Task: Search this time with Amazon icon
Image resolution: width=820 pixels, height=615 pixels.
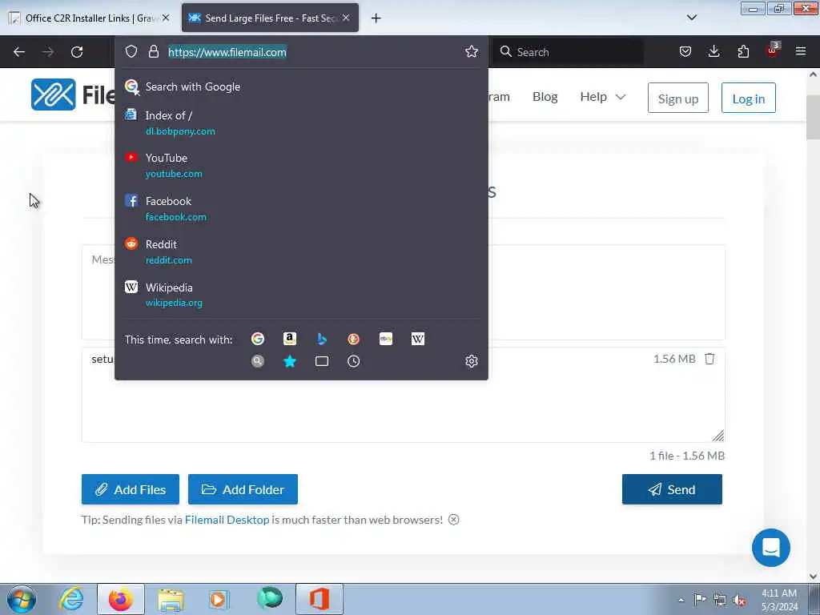Action: [x=290, y=339]
